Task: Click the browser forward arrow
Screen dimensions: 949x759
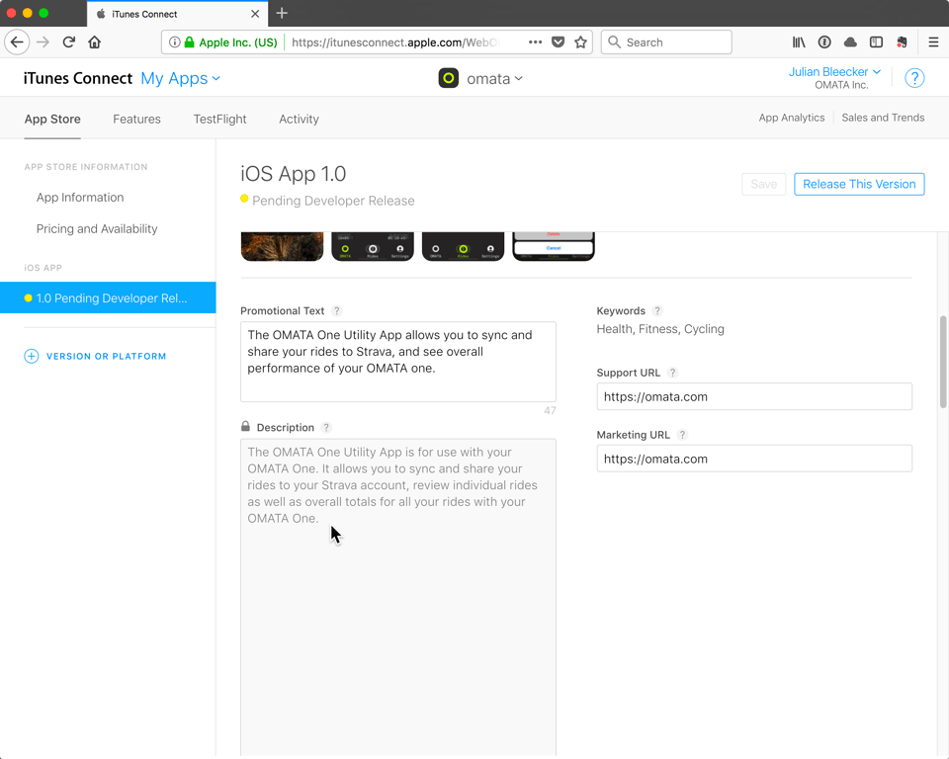Action: point(43,42)
